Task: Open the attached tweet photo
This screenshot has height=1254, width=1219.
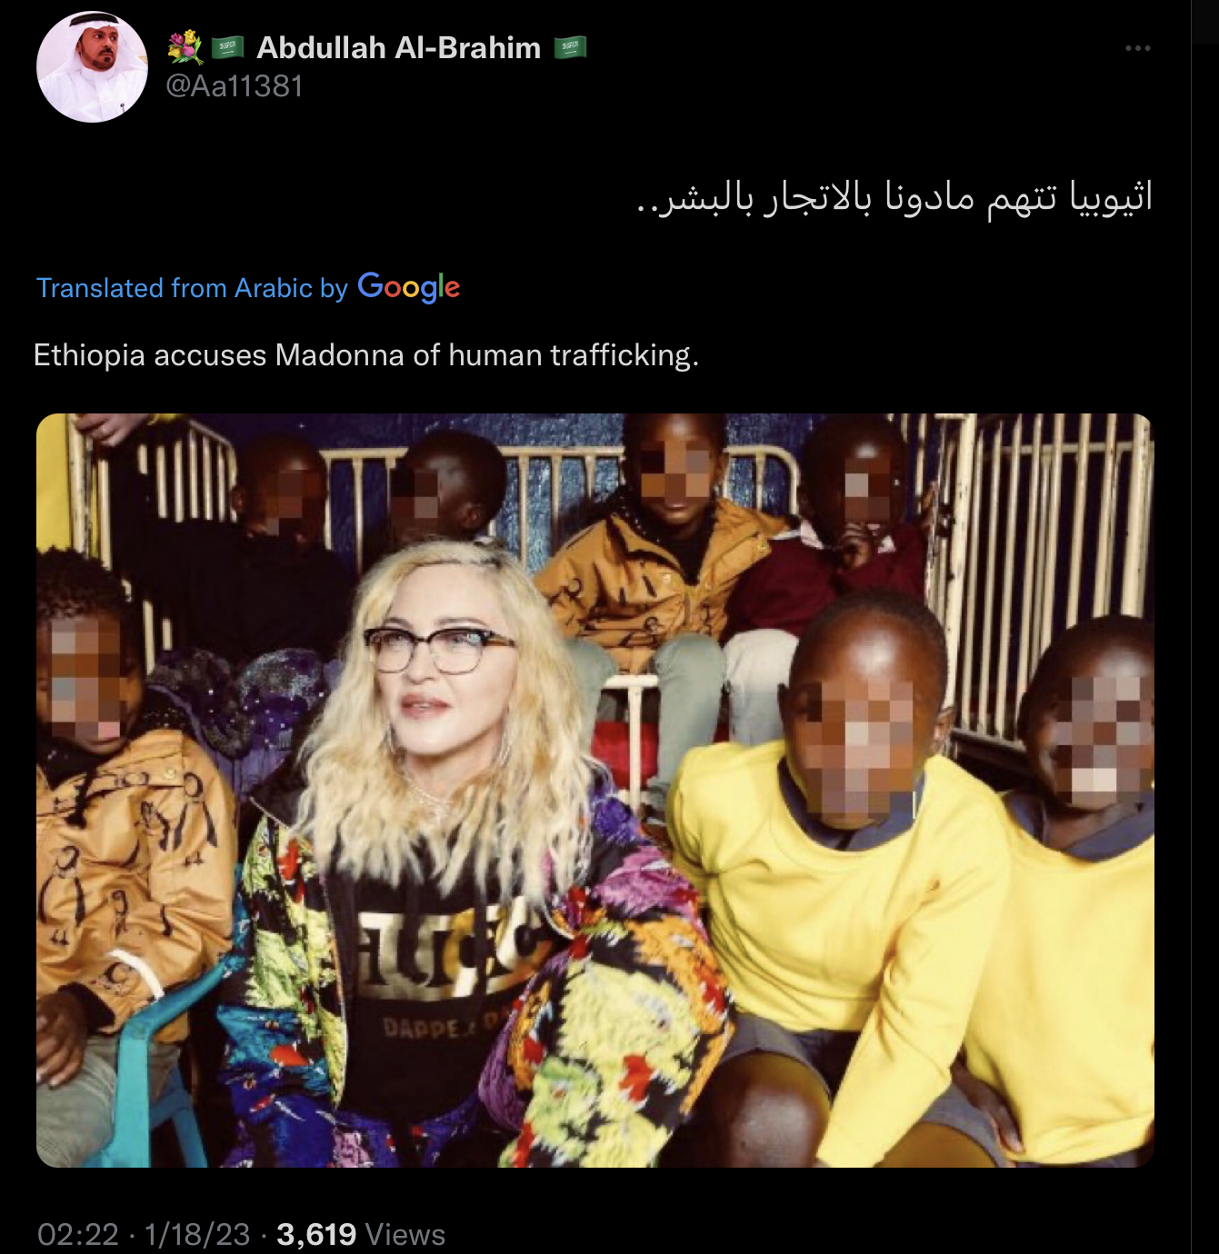Action: coord(595,791)
